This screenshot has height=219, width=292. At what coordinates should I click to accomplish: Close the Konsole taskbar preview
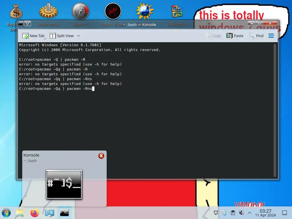pos(101,156)
